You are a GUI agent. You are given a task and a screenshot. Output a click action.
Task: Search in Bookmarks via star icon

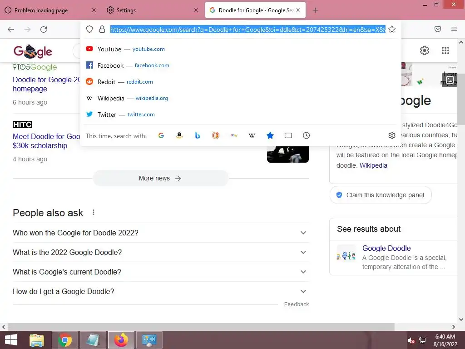click(x=270, y=135)
